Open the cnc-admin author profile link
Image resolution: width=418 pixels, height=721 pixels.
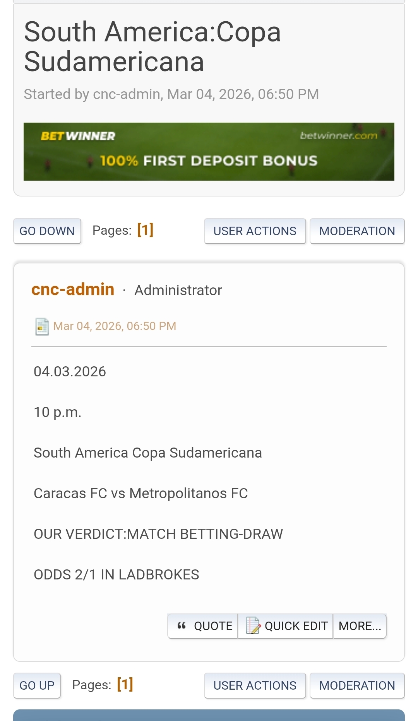click(73, 289)
